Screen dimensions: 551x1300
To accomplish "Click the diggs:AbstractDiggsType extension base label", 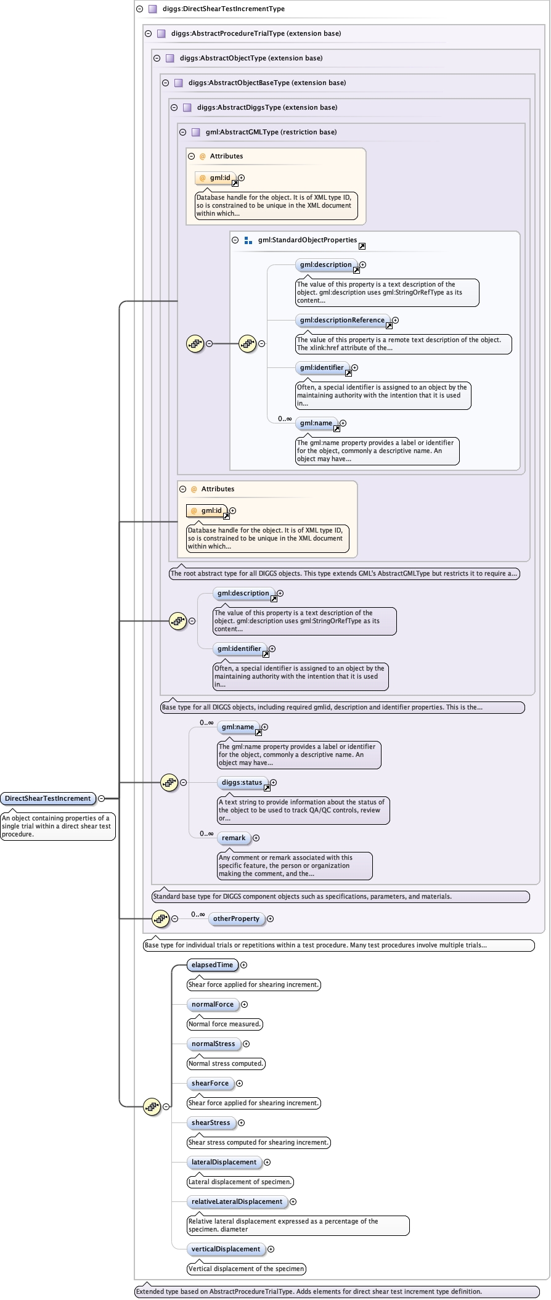I will point(267,107).
